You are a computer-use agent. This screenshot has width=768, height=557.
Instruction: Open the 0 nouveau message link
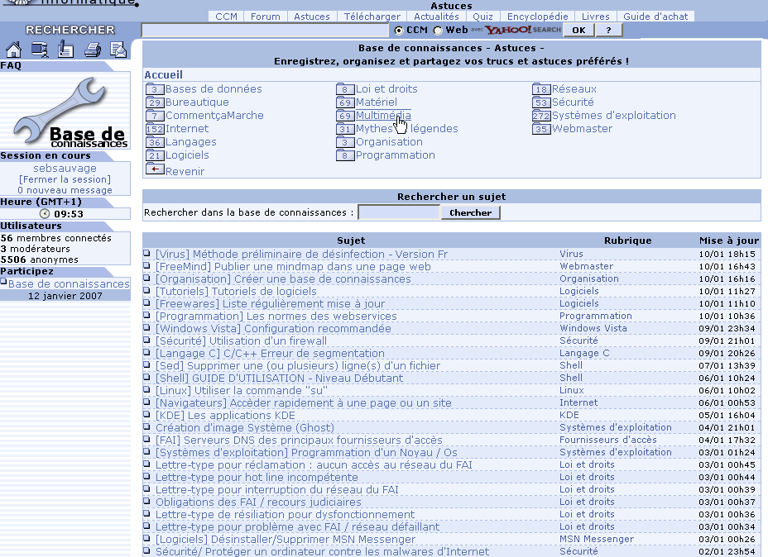65,190
